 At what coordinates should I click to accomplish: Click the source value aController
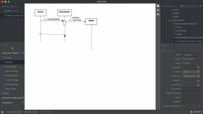[x=189, y=59]
